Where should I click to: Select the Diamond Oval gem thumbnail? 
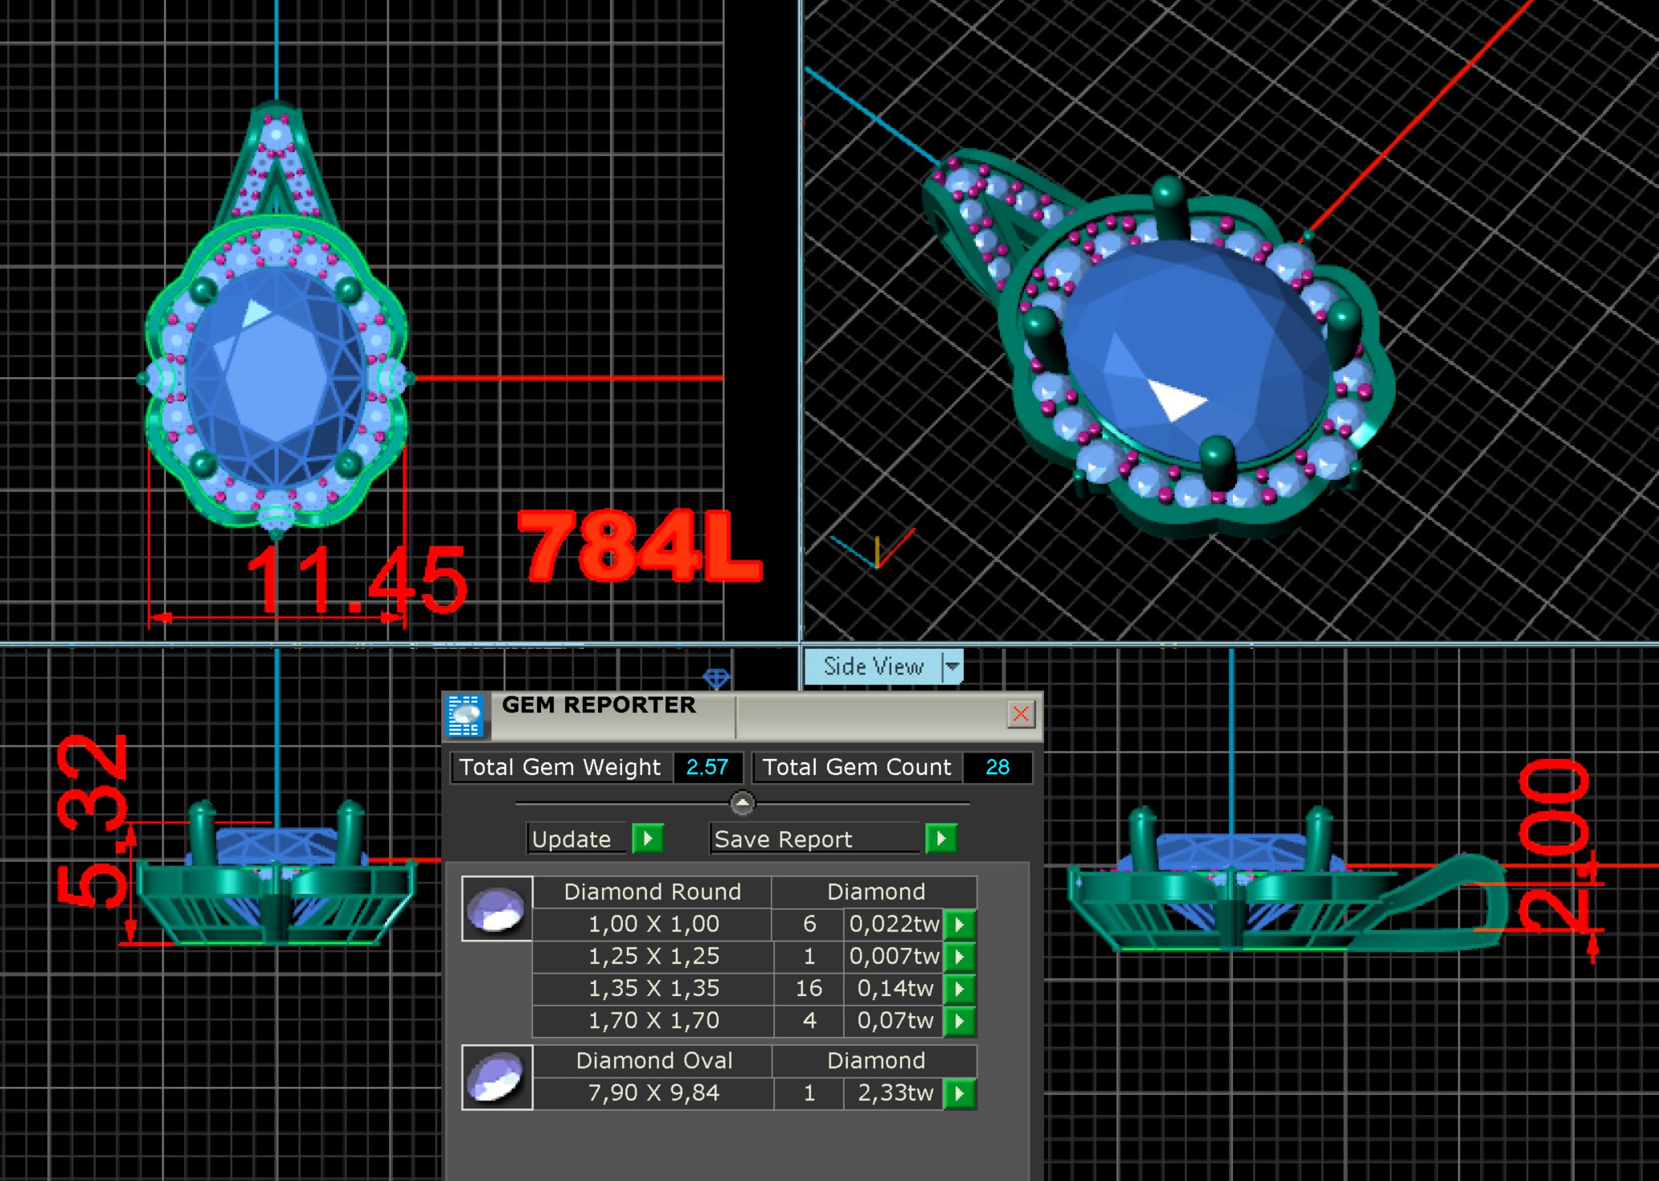[x=497, y=1077]
